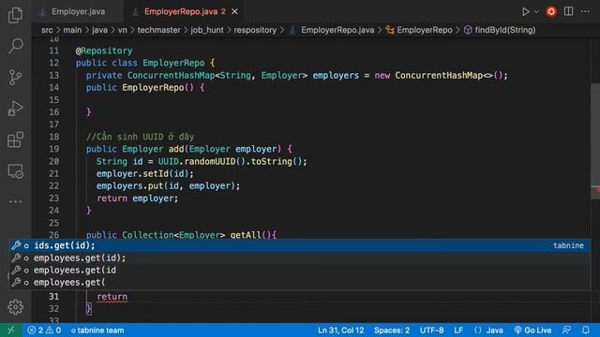Click the word ConcurrentHashMap on line 13
600x337 pixels.
click(171, 75)
